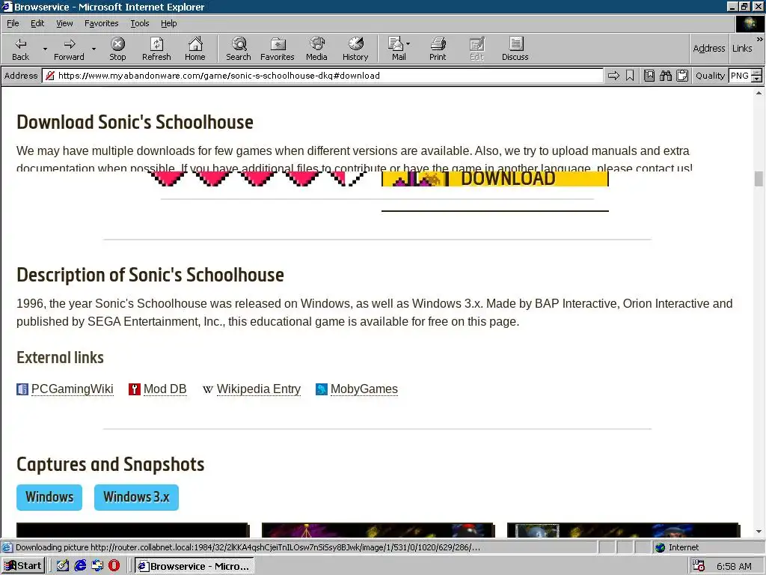This screenshot has height=575, width=766.
Task: Expand the Links toolbar label
Action: pos(741,49)
